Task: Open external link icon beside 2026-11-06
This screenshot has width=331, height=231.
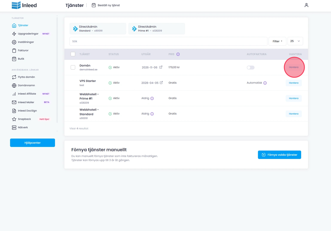Action: click(161, 67)
